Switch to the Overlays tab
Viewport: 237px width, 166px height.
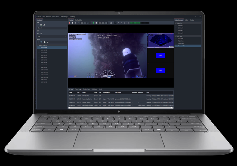(192, 20)
